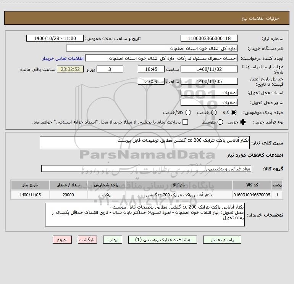The width and height of the screenshot is (294, 284).
Task: Click the deadline time field 10:45
Action: tap(151, 69)
